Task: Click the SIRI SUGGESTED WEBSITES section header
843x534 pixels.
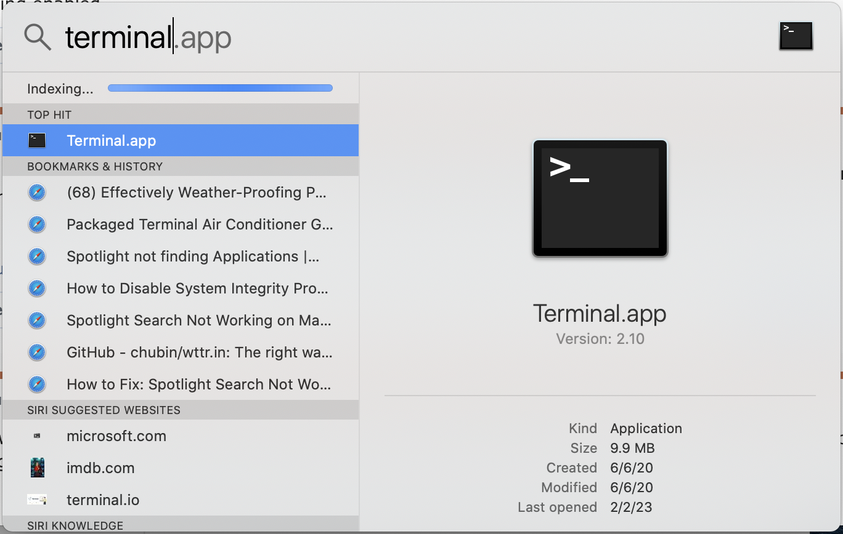Action: click(x=181, y=410)
